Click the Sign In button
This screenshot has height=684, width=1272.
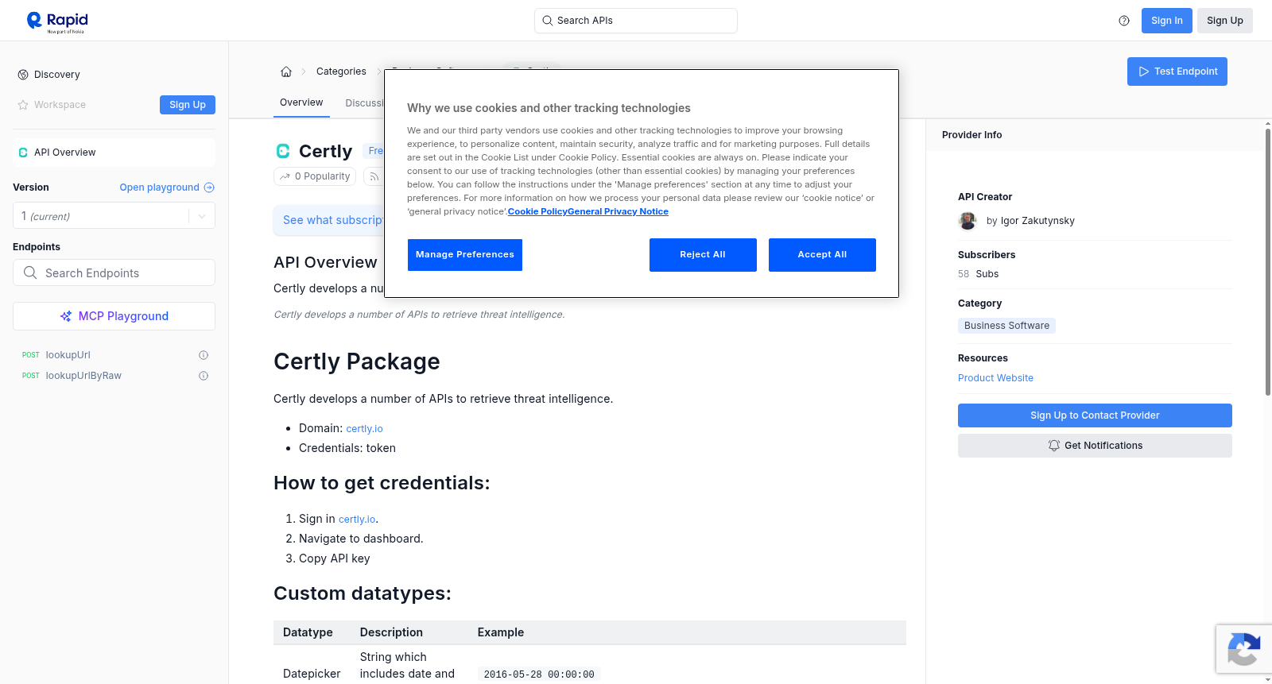tap(1166, 21)
